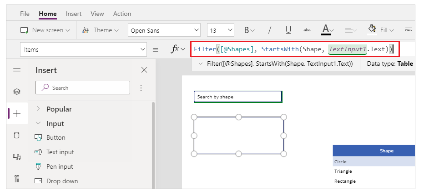Open the View tab

tap(97, 14)
